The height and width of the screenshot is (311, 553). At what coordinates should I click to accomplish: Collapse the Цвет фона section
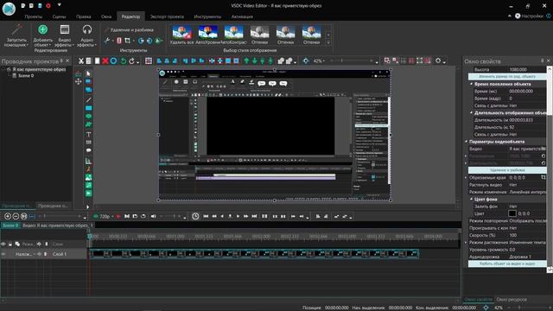[472, 200]
